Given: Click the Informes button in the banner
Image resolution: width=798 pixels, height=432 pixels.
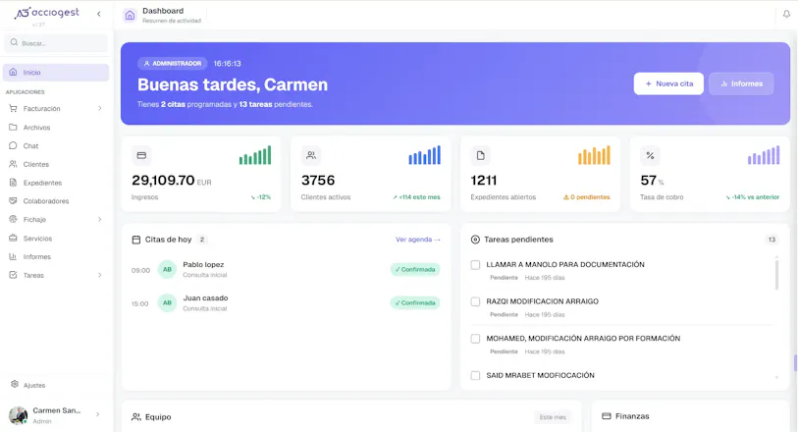Looking at the screenshot, I should coord(741,83).
